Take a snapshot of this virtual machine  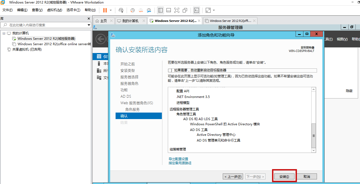tap(133, 10)
